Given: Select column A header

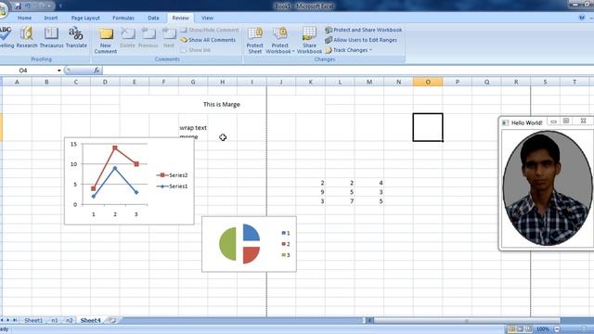Looking at the screenshot, I should click(x=17, y=82).
